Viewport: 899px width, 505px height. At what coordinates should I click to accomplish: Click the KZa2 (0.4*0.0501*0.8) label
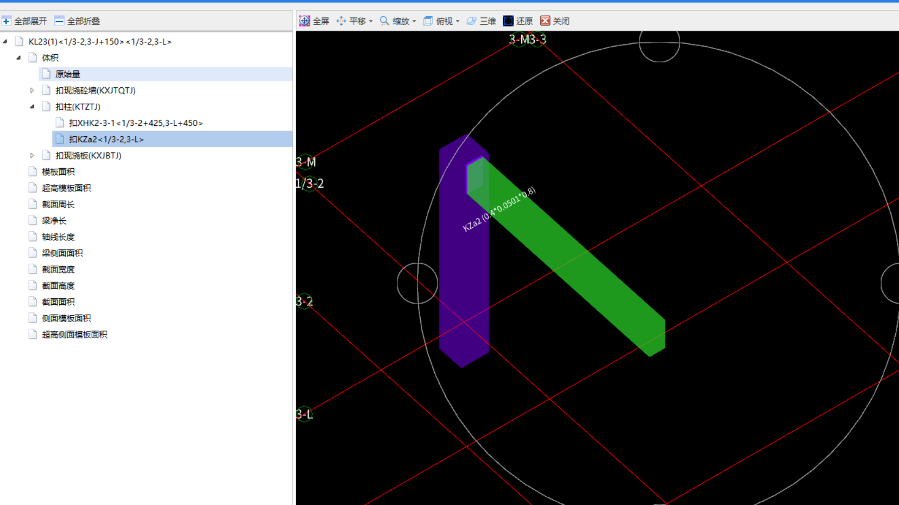tap(499, 209)
